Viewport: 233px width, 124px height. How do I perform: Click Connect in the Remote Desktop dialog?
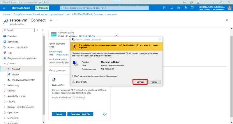tap(140, 82)
